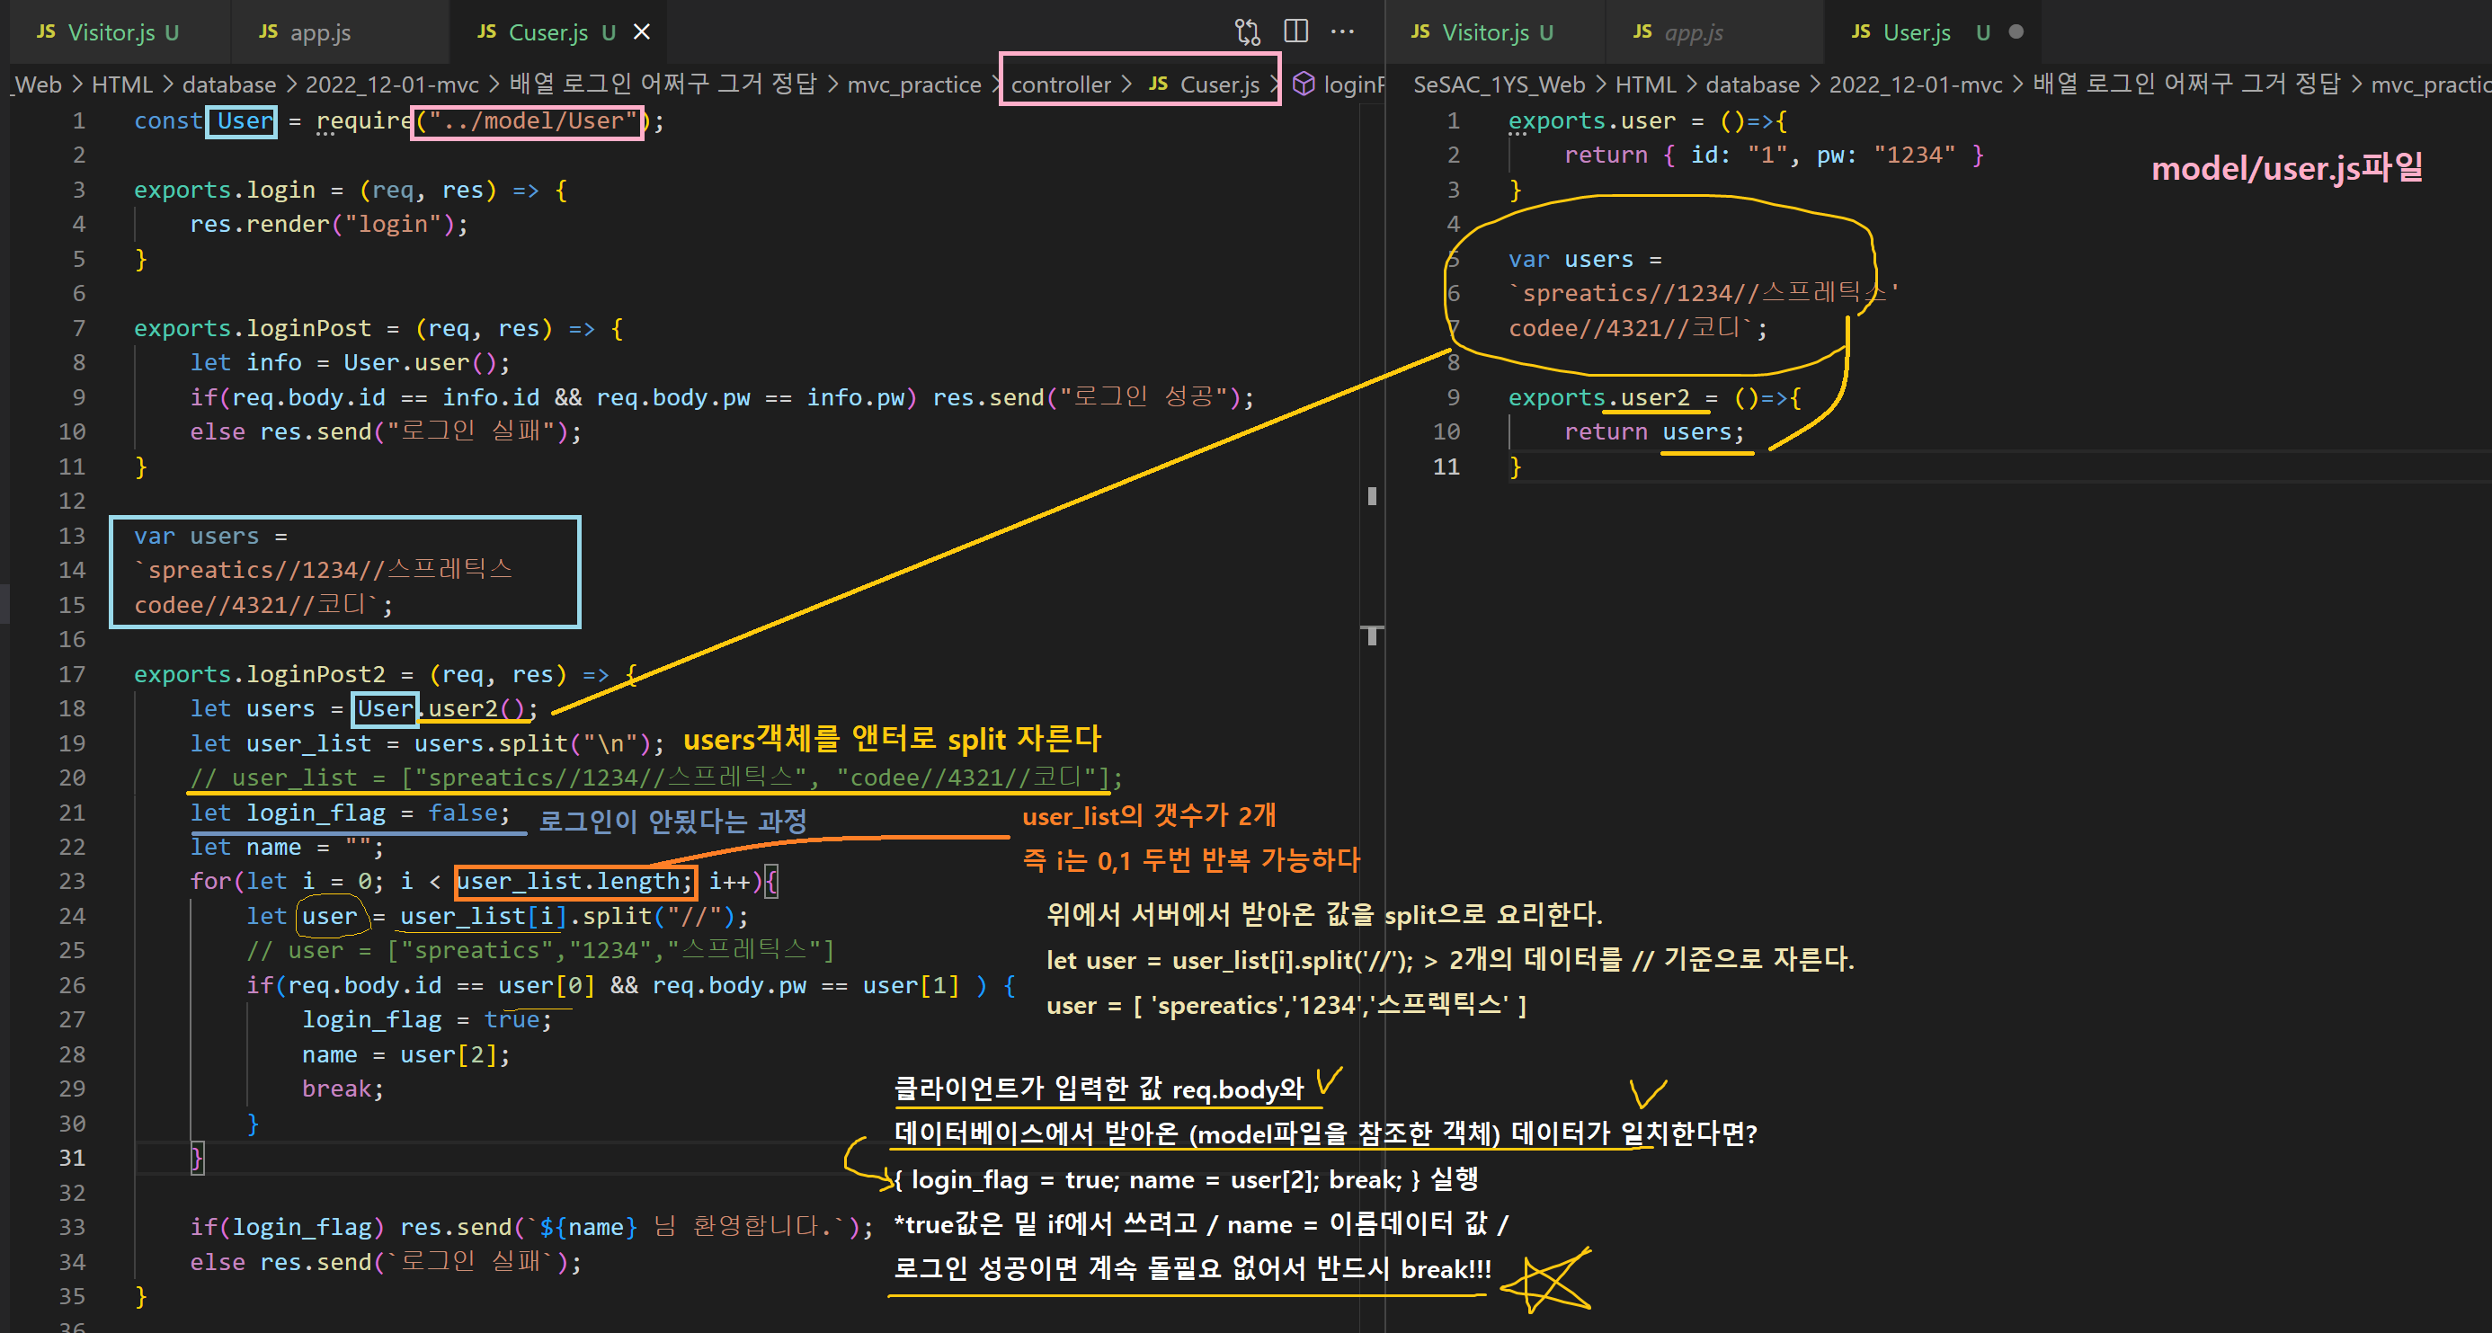Click the loginPost symbol cube icon in breadcrumb
This screenshot has height=1333, width=2492.
[x=1303, y=84]
